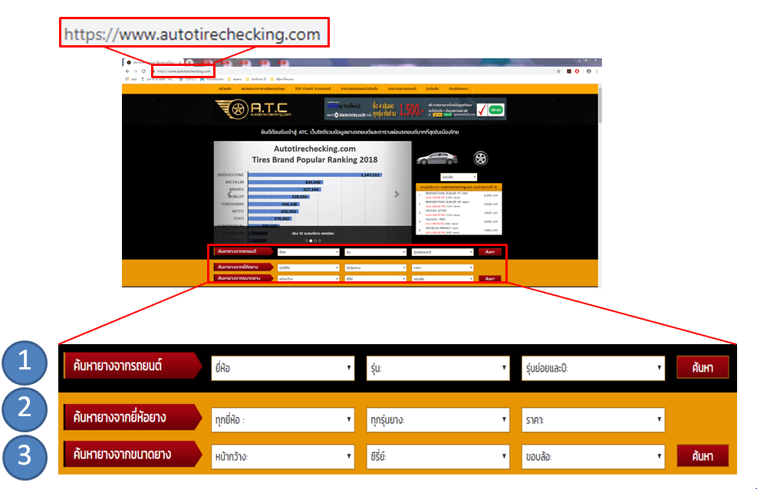
Task: Open the TOP CHART ยางรถยนต์ menu item
Action: (x=314, y=90)
